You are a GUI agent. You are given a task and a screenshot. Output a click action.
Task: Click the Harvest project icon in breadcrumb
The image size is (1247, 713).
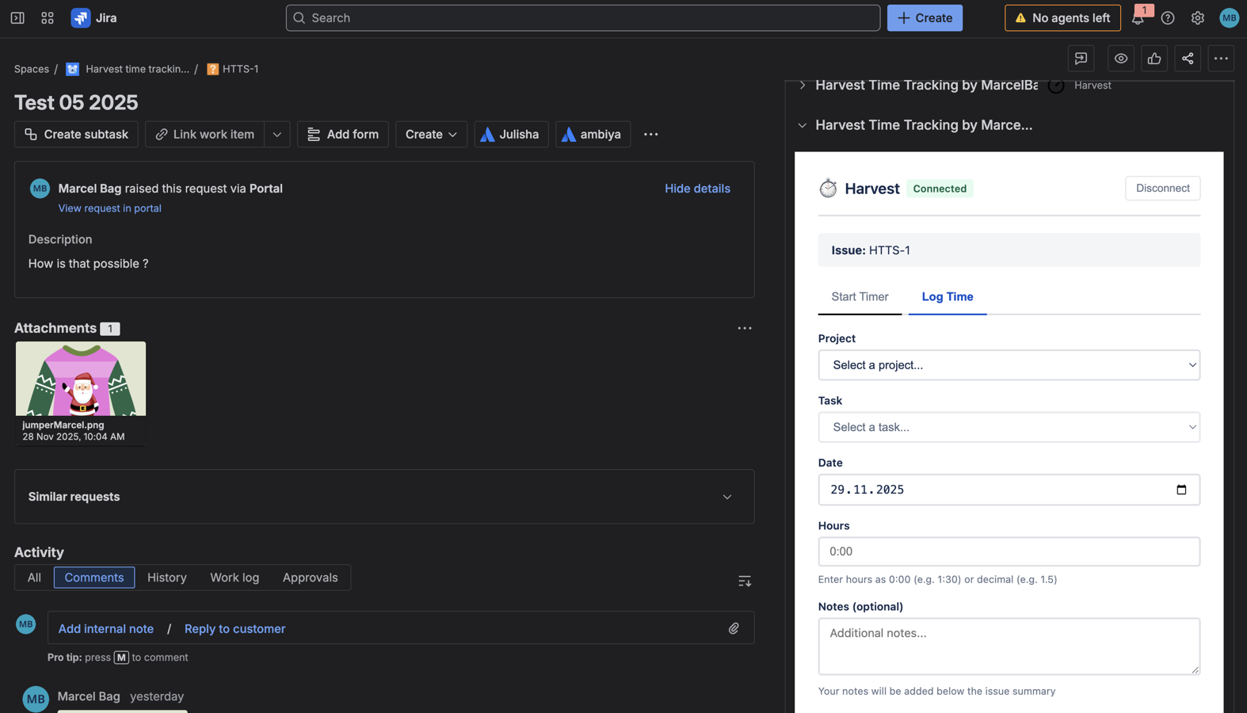point(72,69)
